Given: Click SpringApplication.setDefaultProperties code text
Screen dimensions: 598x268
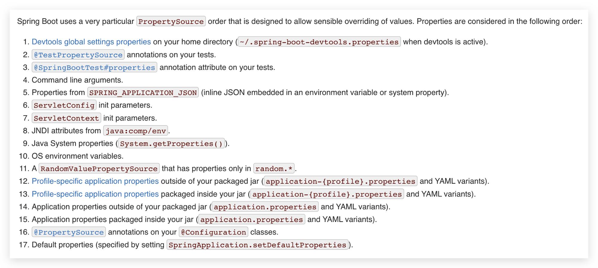Looking at the screenshot, I should tap(257, 245).
